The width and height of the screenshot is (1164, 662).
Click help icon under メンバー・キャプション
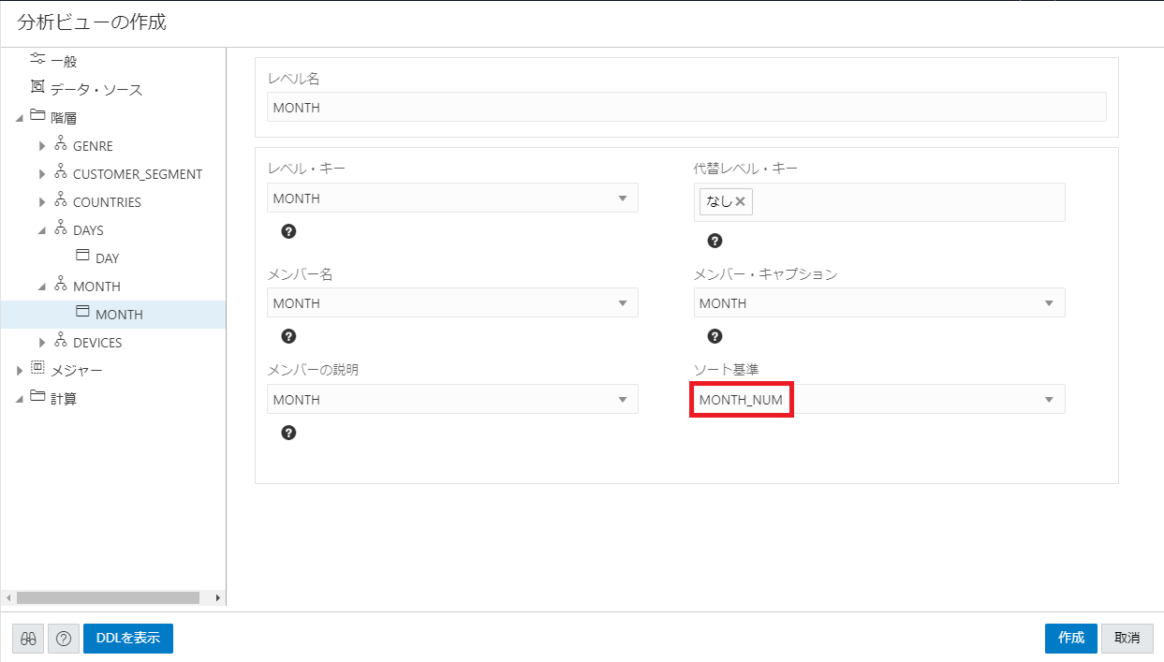pos(715,336)
